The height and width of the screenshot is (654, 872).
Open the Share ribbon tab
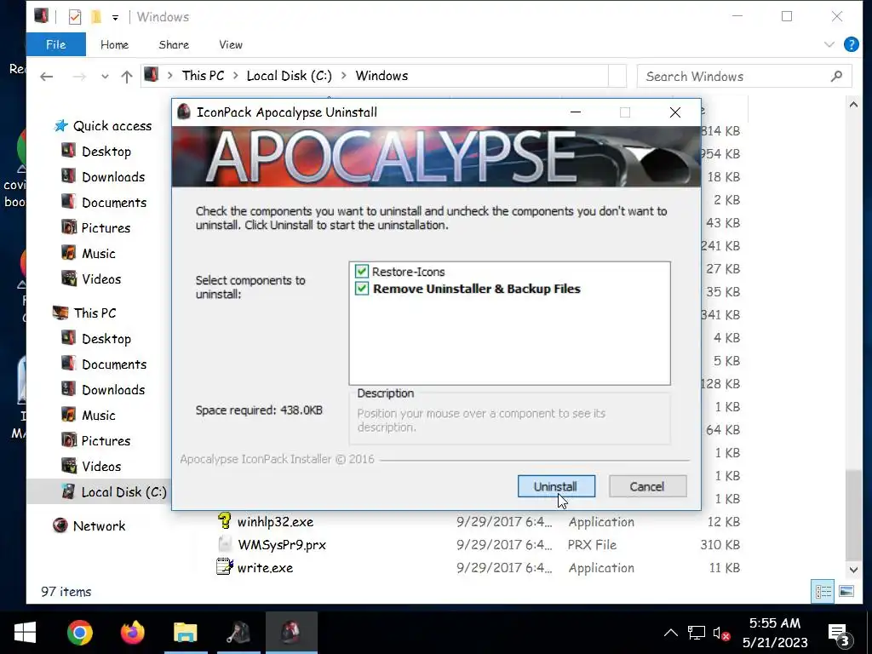[174, 44]
